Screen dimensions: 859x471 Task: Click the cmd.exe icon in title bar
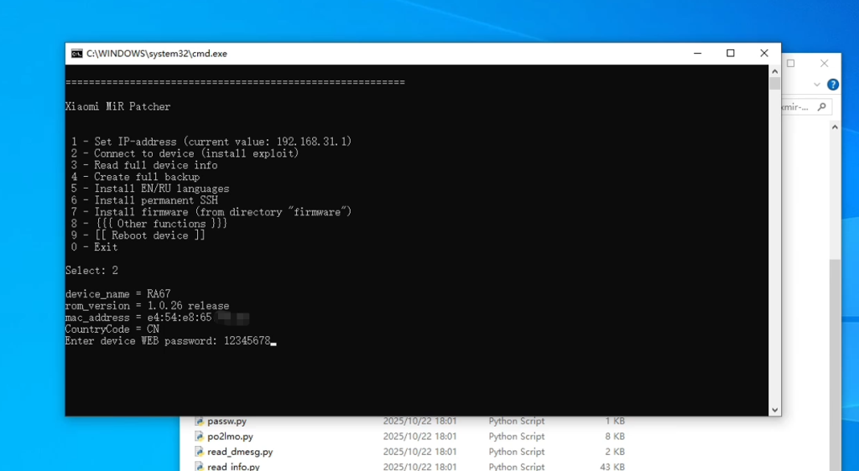tap(76, 54)
